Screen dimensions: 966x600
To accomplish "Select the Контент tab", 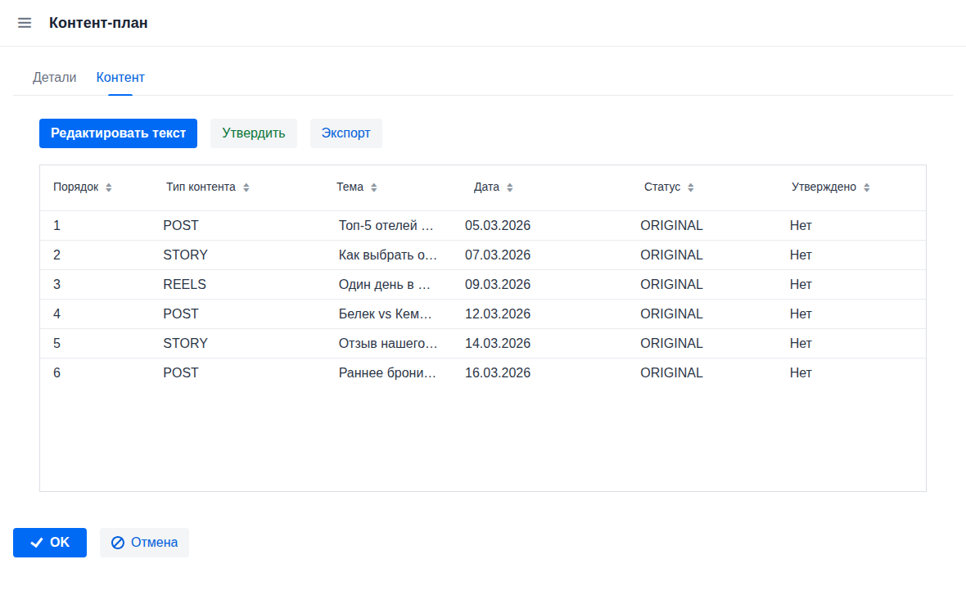I will pos(120,78).
